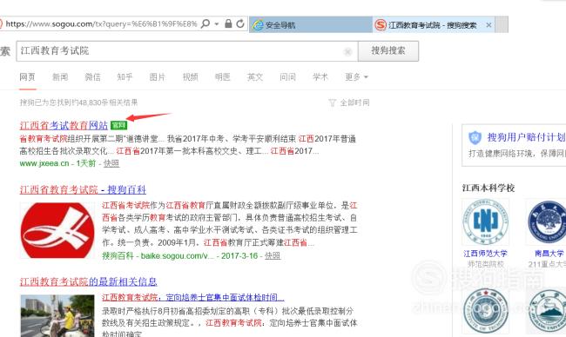Open the 江西师范大学 text link
Screen dimensions: 566x337
pos(486,254)
